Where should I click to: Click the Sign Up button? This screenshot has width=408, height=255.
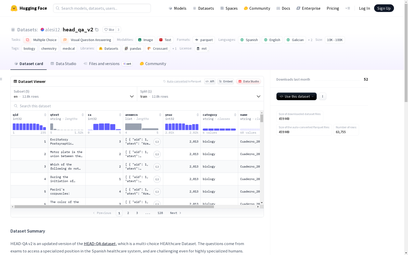pyautogui.click(x=384, y=8)
